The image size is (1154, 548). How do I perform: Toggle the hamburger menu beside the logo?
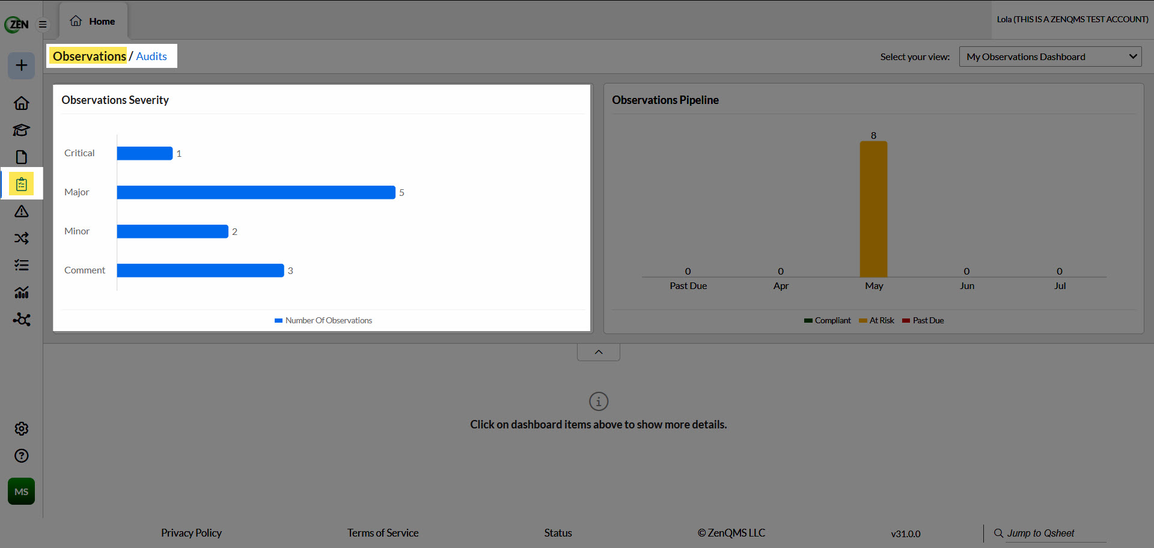pos(43,25)
